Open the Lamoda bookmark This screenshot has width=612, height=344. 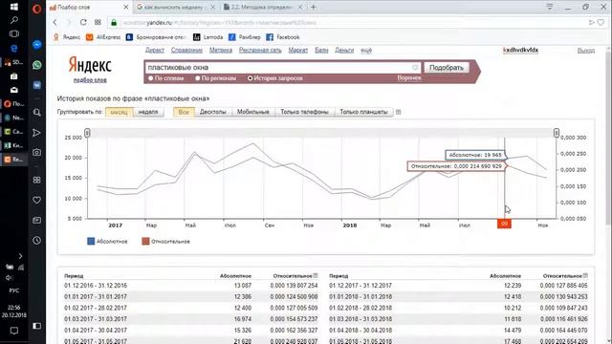point(208,37)
